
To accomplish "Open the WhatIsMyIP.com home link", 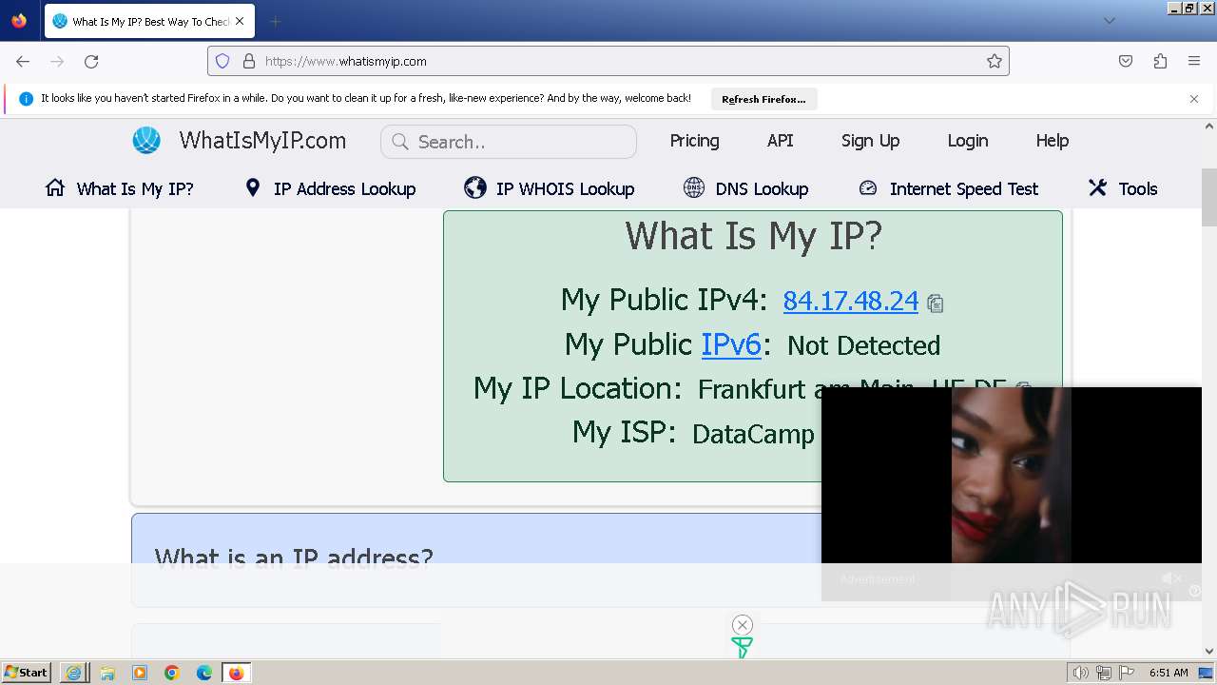I will pos(262,141).
